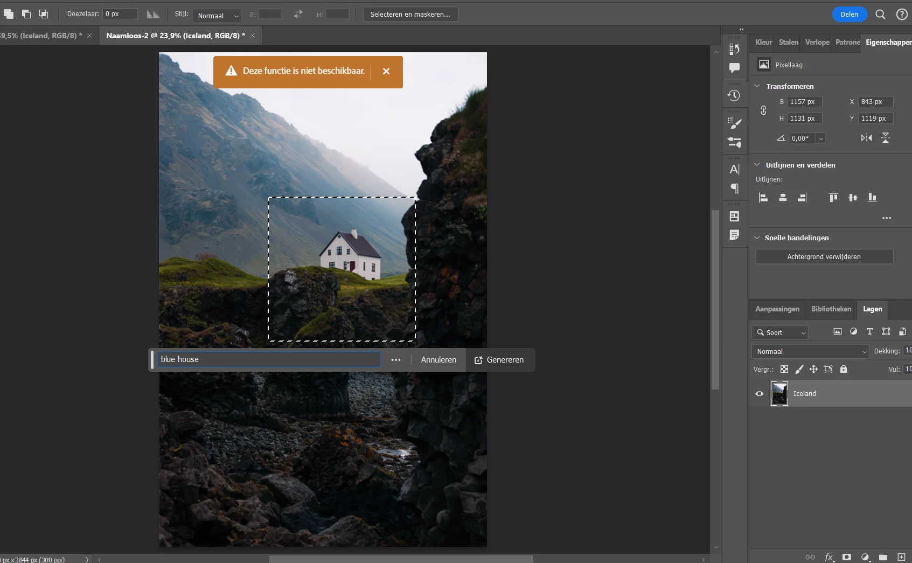The width and height of the screenshot is (912, 563).
Task: Open the Stijl Normaal dropdown
Action: click(217, 16)
